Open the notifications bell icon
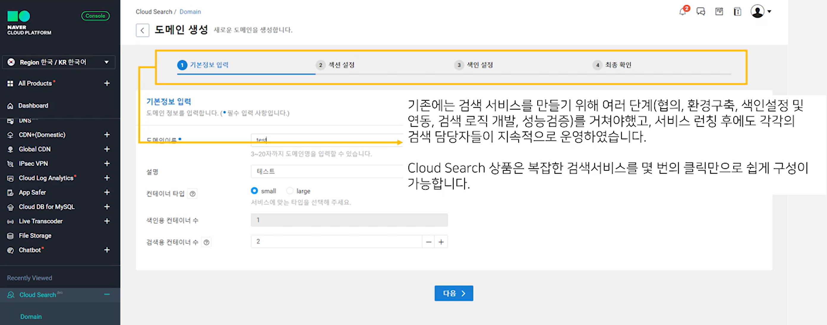The image size is (827, 325). [682, 12]
